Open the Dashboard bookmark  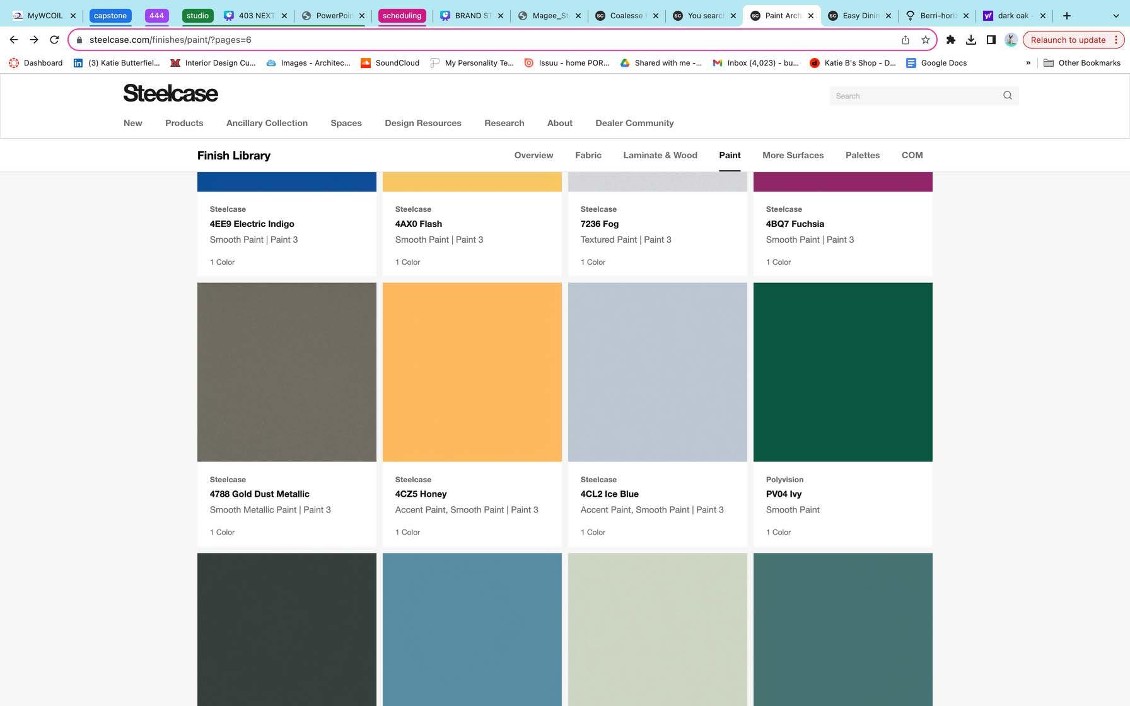36,63
